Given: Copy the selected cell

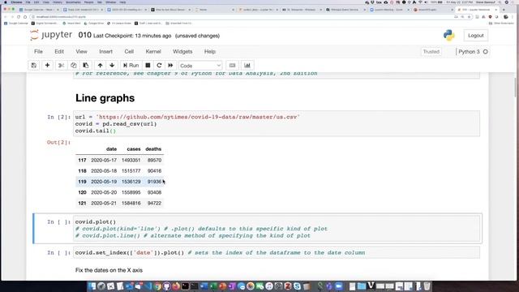Looking at the screenshot, I should coord(74,65).
